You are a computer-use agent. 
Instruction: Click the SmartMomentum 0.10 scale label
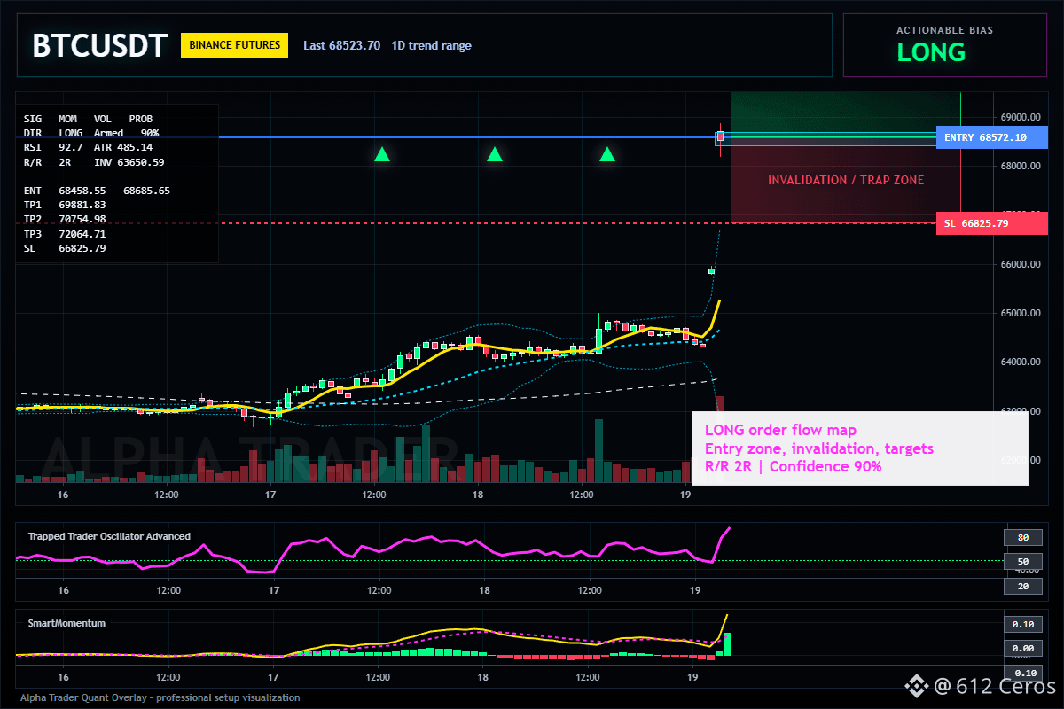click(1022, 624)
